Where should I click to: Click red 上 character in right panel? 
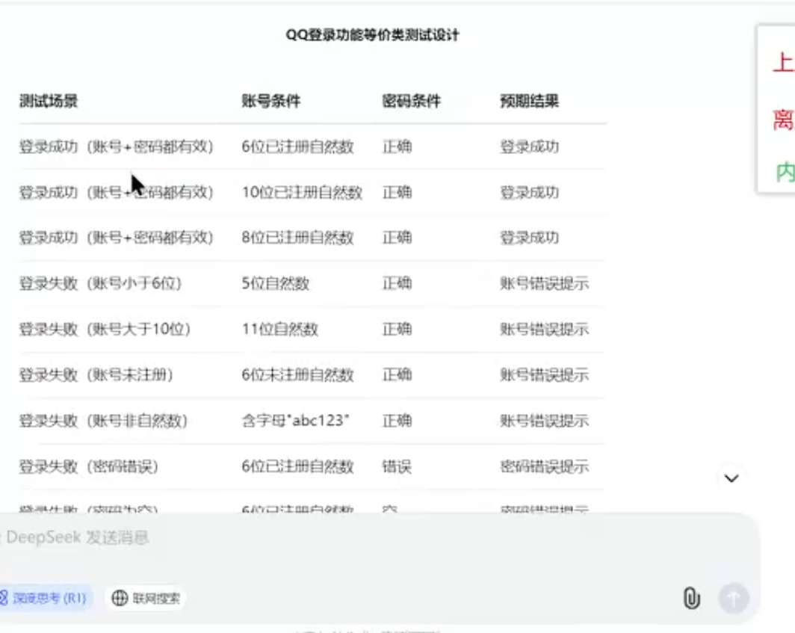click(x=783, y=62)
